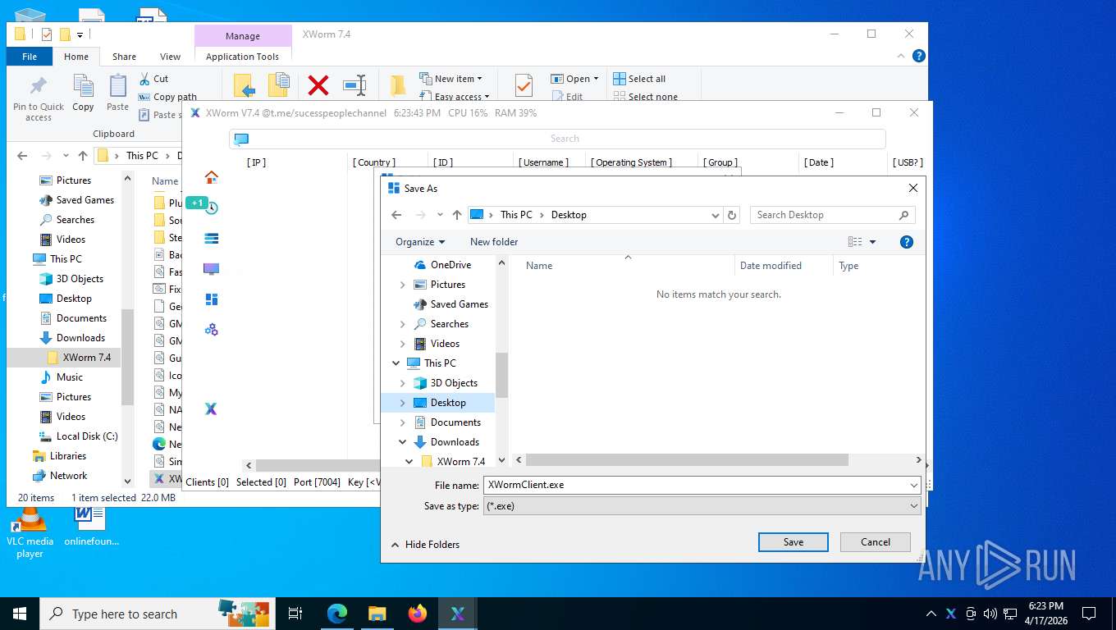Expand the Desktop node in Save As tree
Image resolution: width=1116 pixels, height=630 pixels.
coord(402,403)
